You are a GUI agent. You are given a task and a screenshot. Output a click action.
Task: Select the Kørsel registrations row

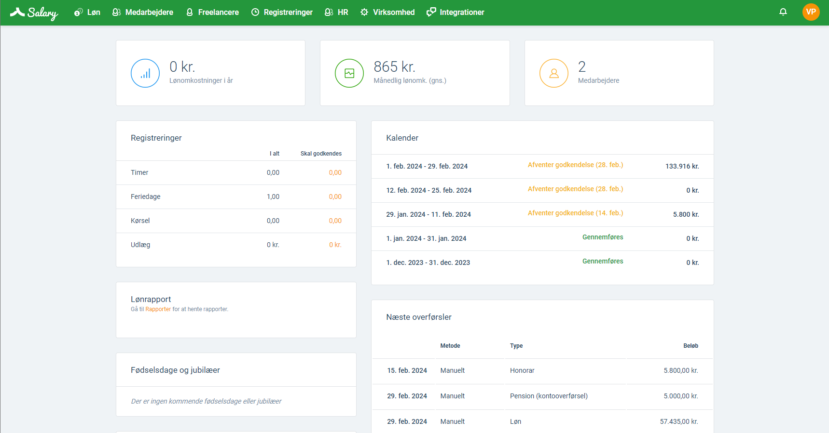[236, 221]
